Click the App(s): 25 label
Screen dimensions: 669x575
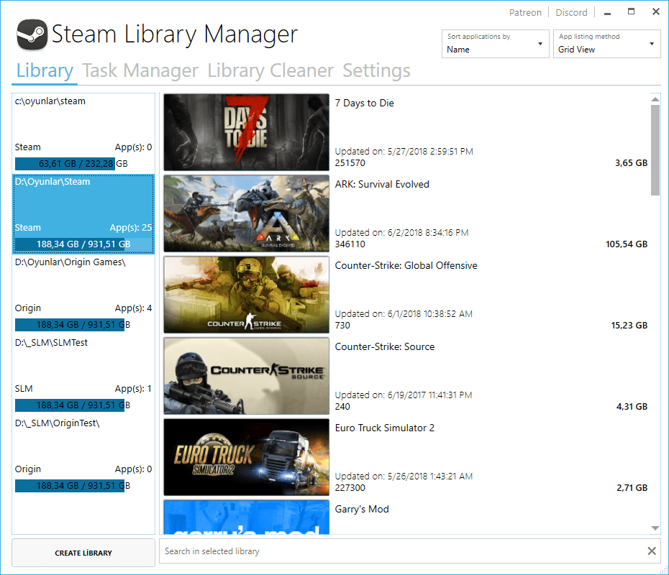(x=130, y=228)
